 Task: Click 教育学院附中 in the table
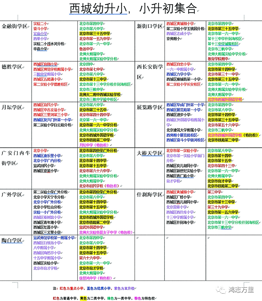tap(218, 59)
